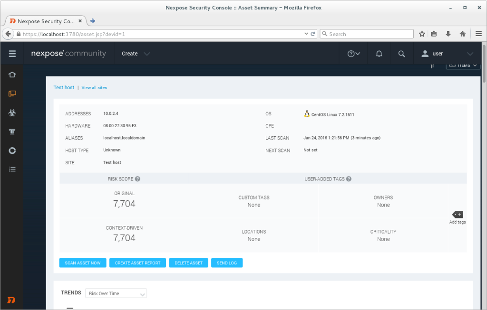
Task: Open the Administration list icon
Action: 12,169
